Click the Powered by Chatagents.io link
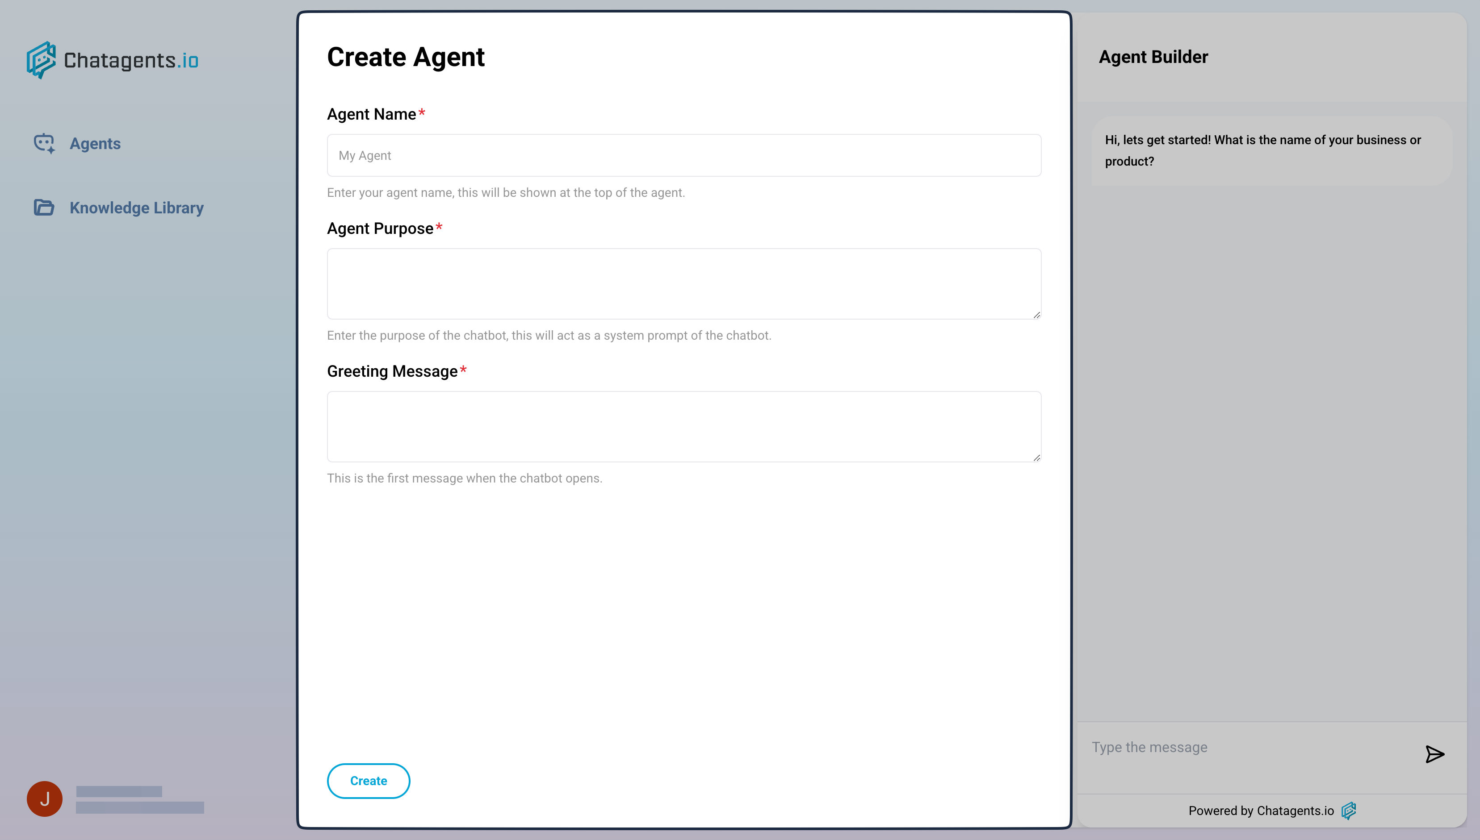The height and width of the screenshot is (840, 1480). [x=1261, y=811]
